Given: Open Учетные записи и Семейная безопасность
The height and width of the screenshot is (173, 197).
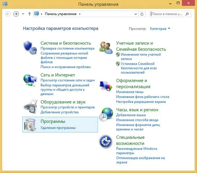Looking at the screenshot, I should (141, 46).
